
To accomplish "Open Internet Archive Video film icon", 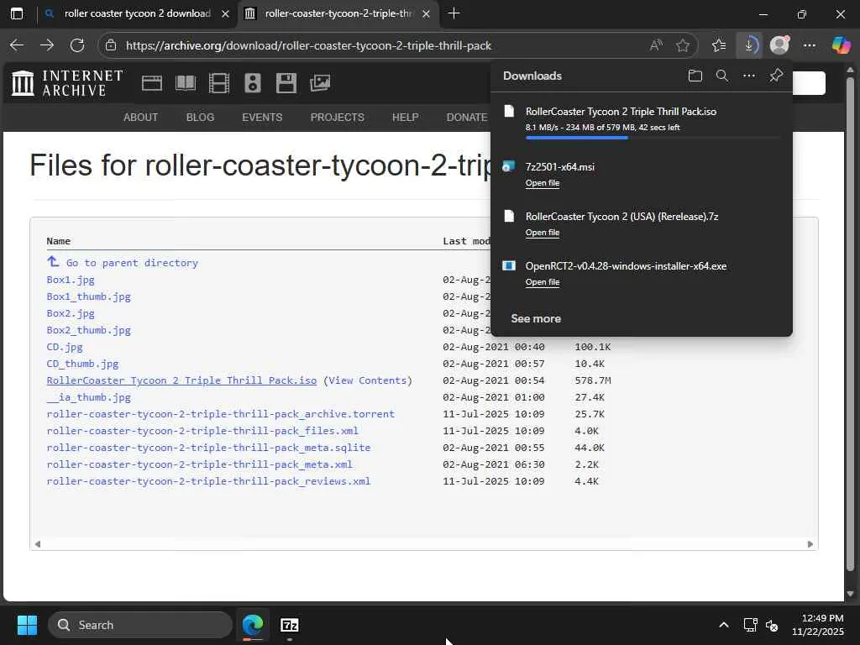I will coord(218,82).
